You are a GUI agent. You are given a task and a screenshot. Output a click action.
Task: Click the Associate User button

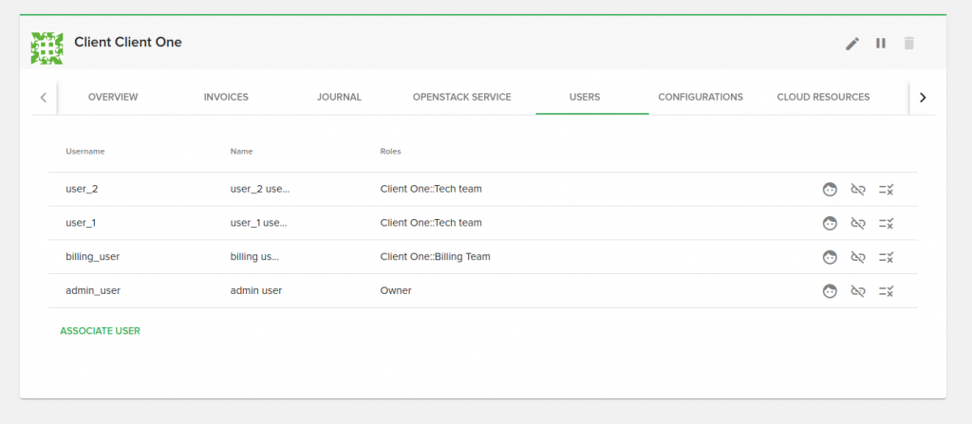pyautogui.click(x=100, y=331)
